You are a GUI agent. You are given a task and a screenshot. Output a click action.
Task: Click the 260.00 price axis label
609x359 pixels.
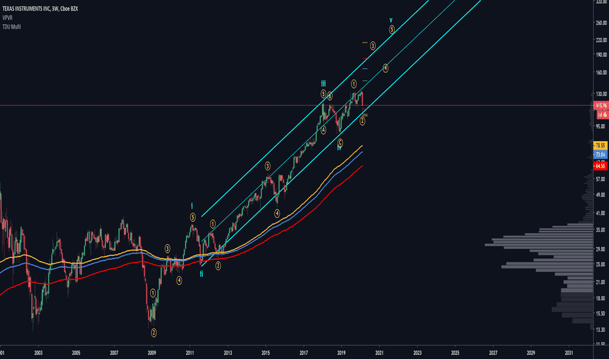point(601,23)
